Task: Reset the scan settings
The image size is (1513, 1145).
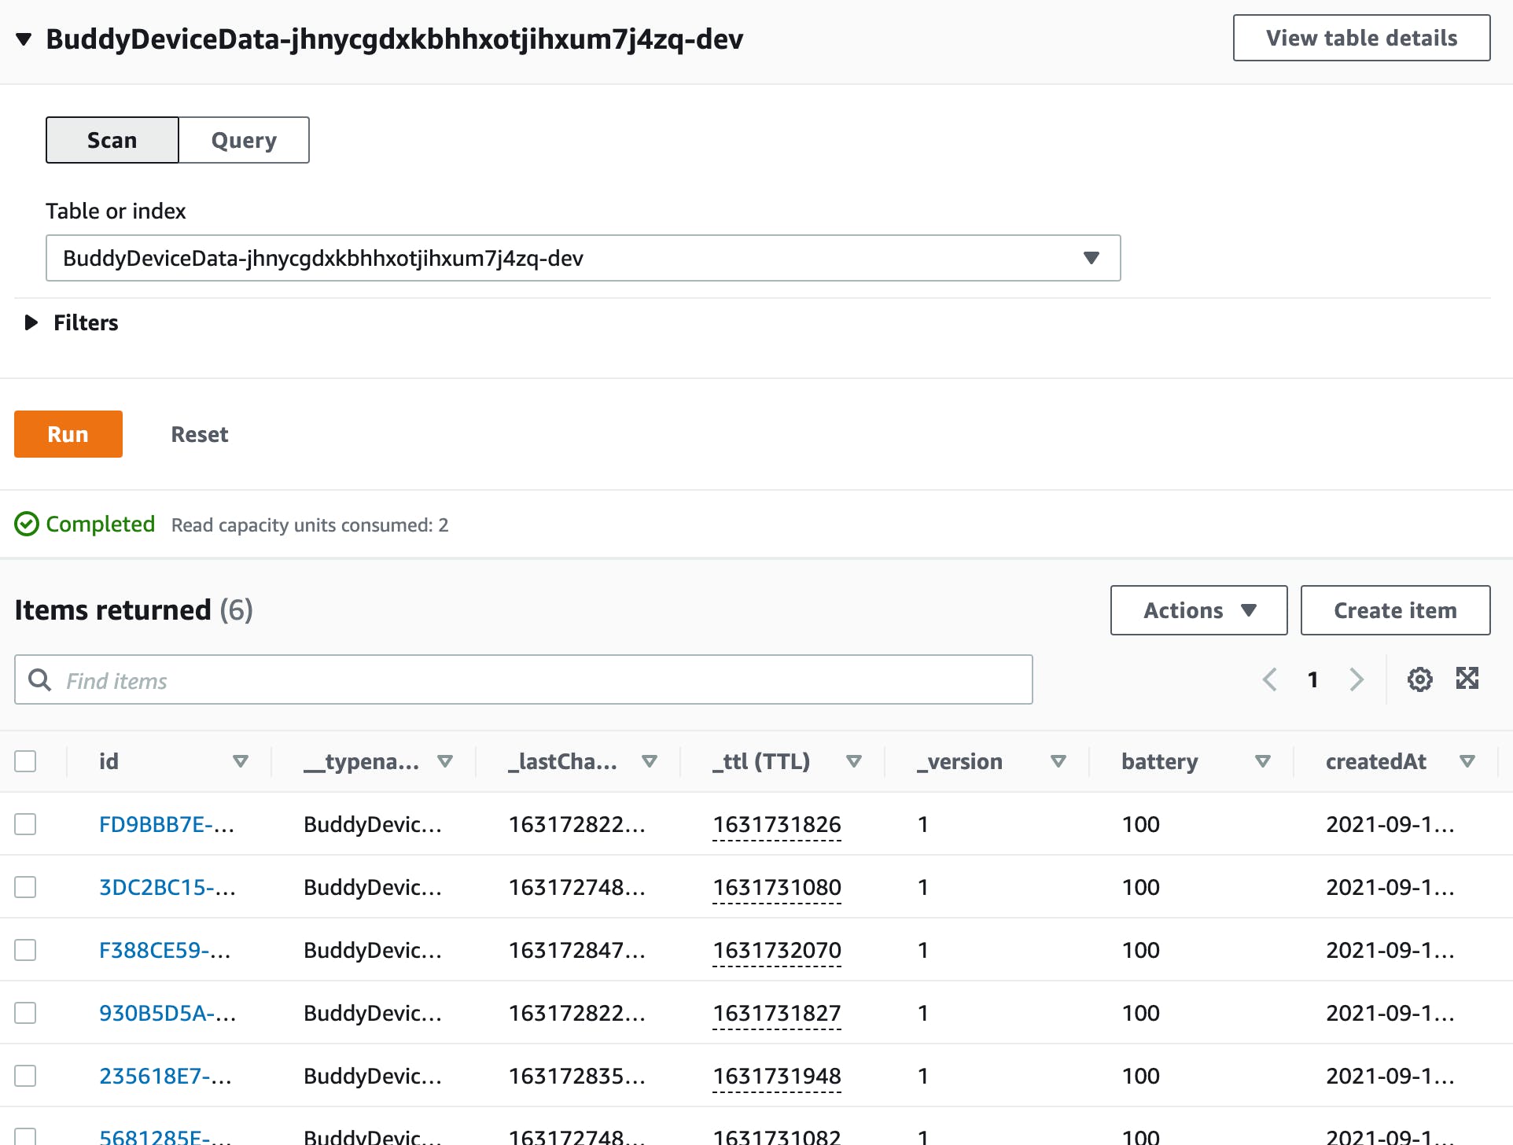Action: [x=200, y=434]
